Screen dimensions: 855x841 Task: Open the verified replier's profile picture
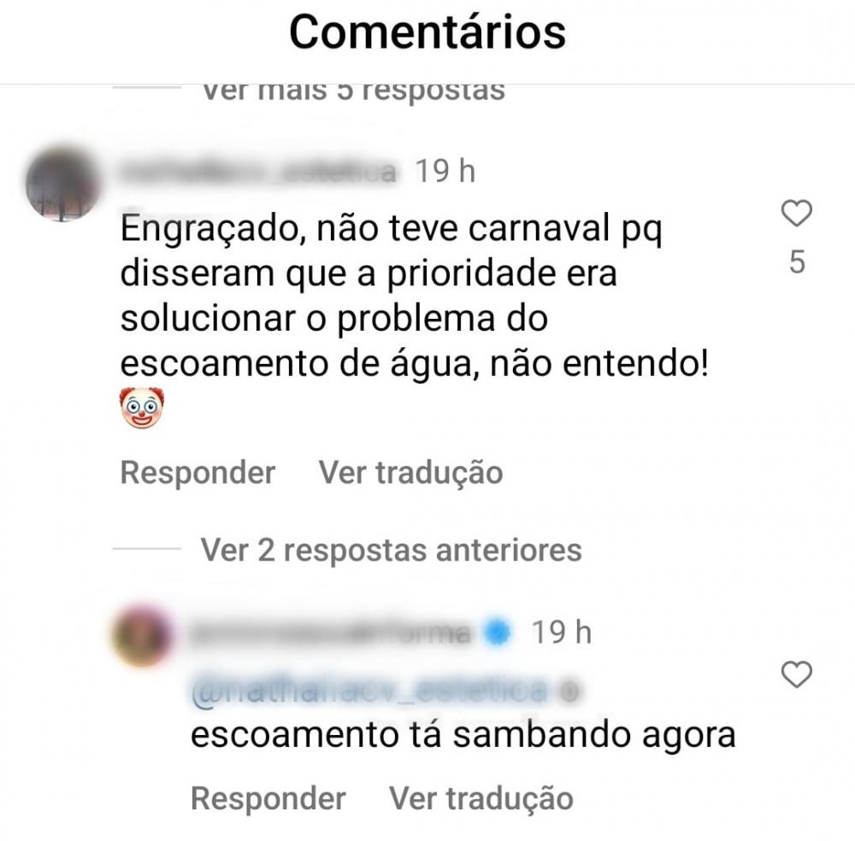click(142, 636)
